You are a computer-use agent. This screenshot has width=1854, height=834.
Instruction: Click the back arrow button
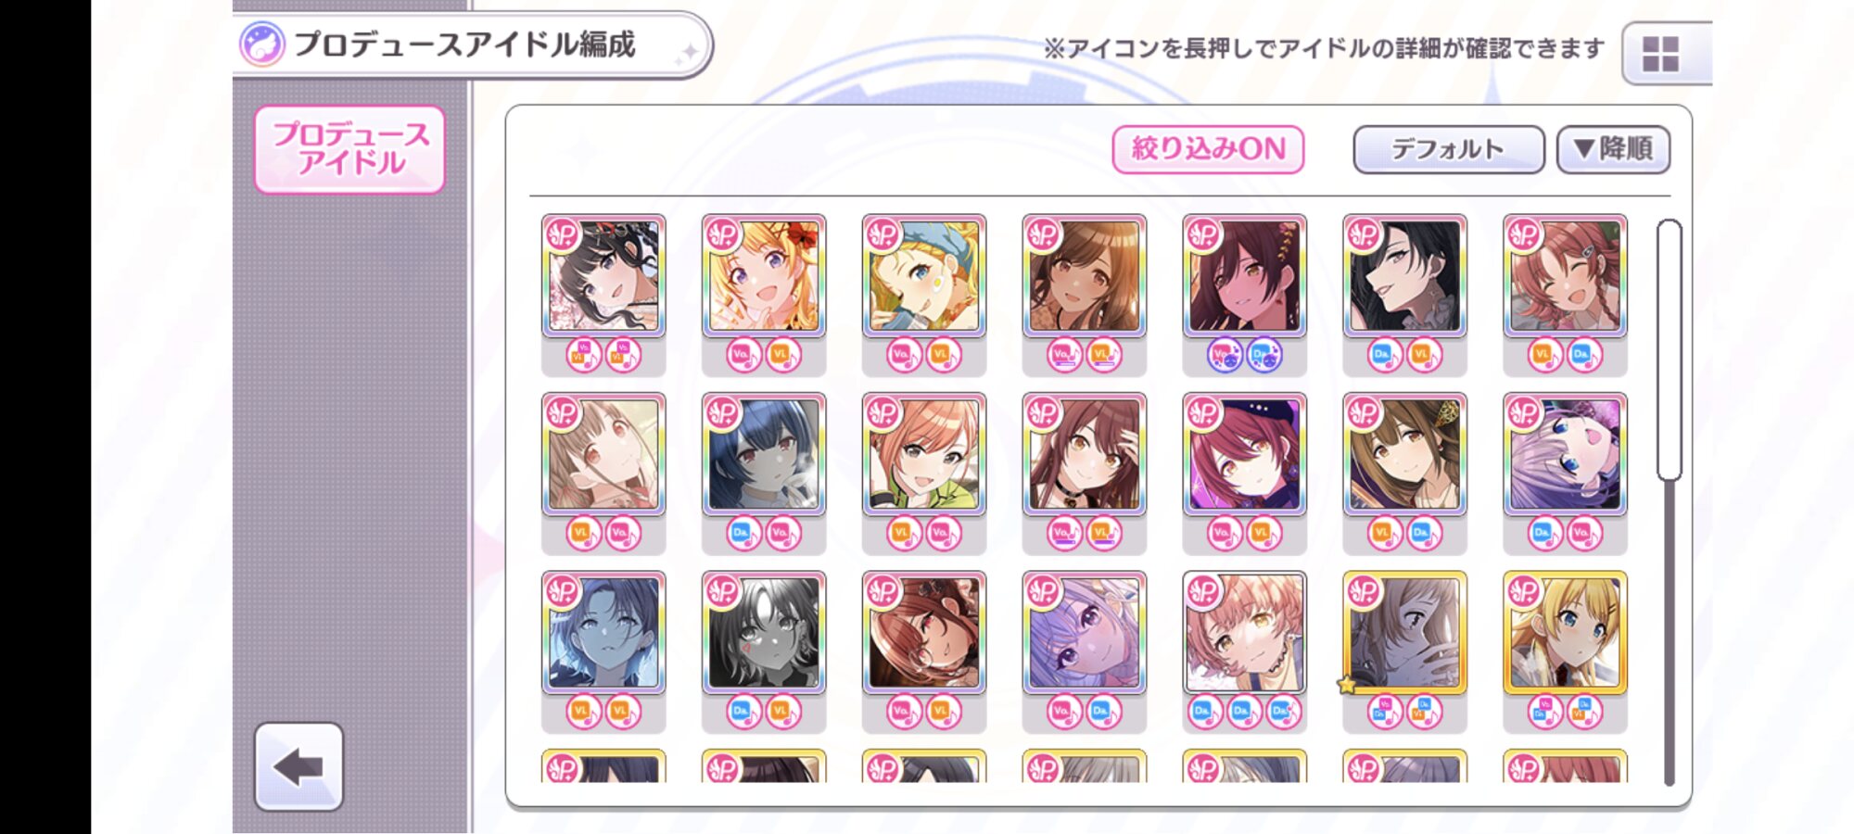298,766
